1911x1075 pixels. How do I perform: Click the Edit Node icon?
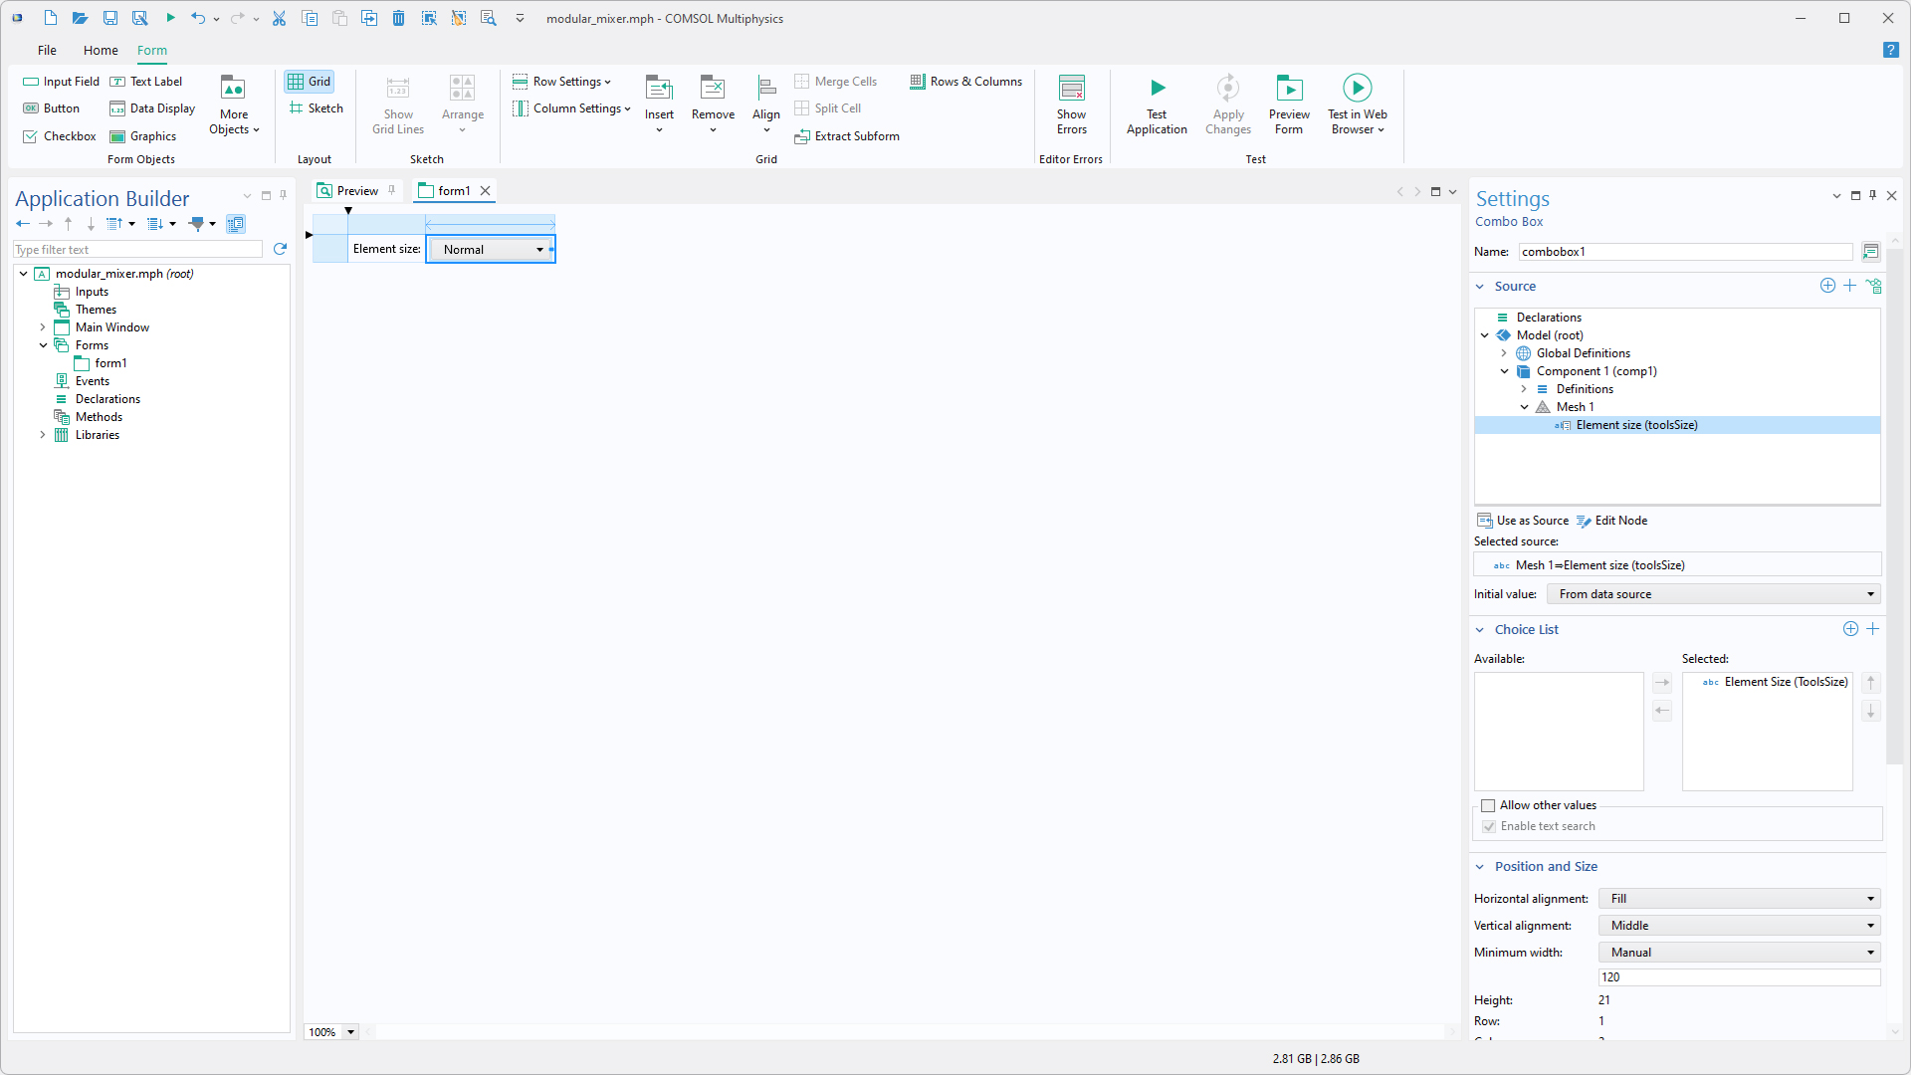pyautogui.click(x=1585, y=521)
